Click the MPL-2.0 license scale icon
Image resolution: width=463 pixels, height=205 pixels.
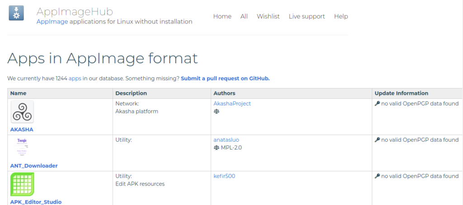tap(216, 147)
